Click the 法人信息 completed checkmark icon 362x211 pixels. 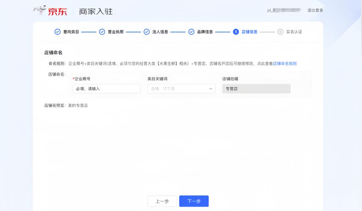point(147,32)
